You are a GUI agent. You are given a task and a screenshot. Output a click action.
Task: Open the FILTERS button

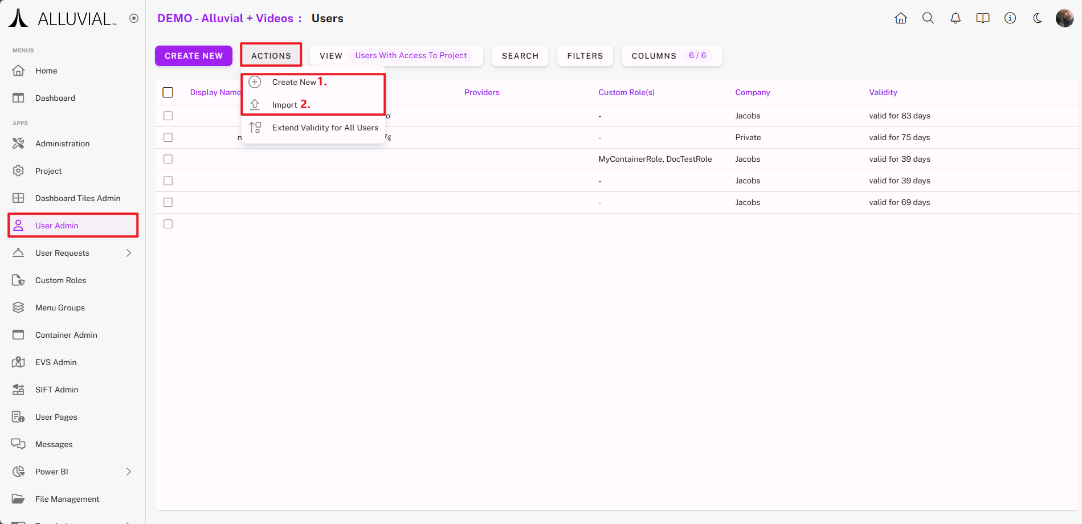[585, 56]
